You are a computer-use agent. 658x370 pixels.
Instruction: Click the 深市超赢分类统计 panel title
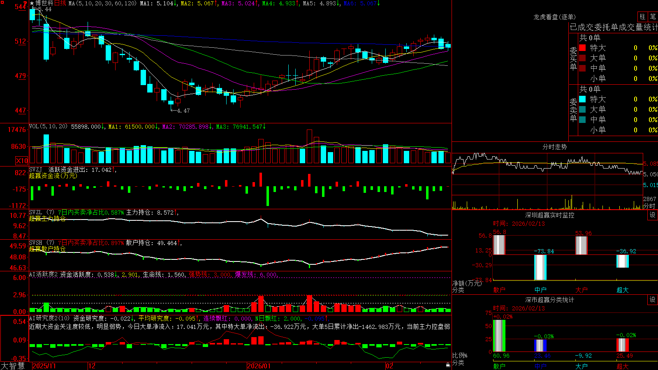pyautogui.click(x=550, y=300)
